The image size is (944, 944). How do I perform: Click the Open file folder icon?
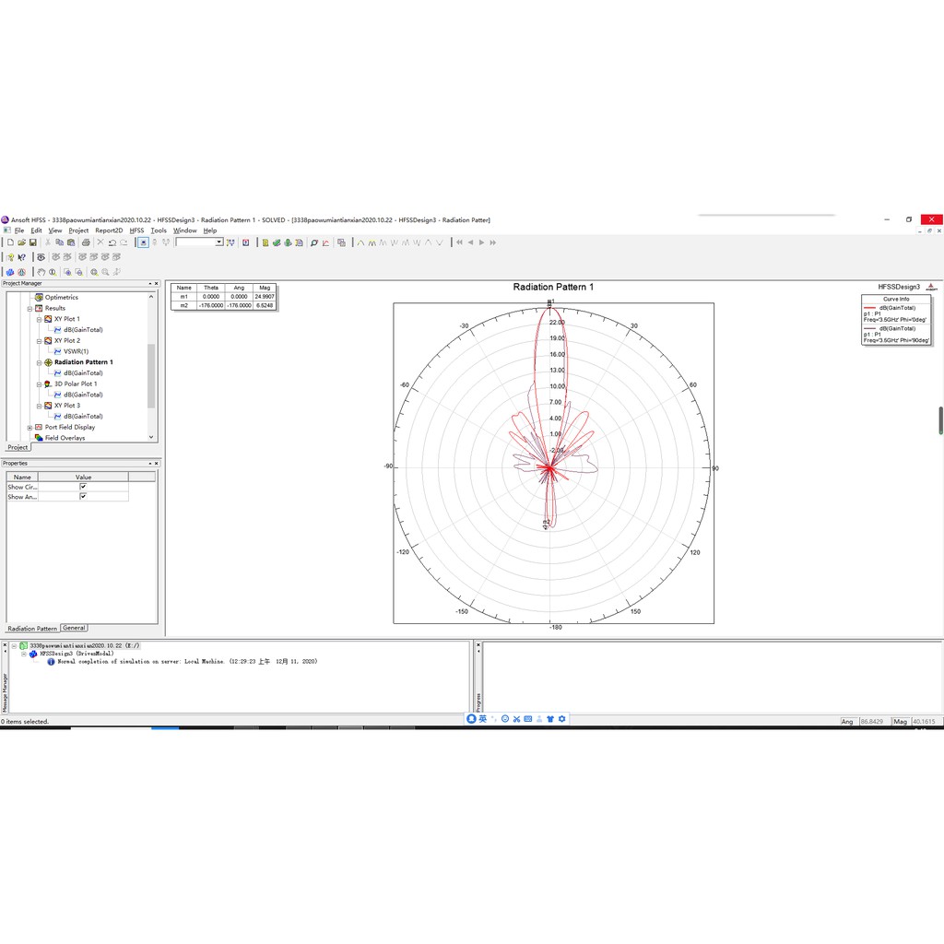click(x=22, y=242)
